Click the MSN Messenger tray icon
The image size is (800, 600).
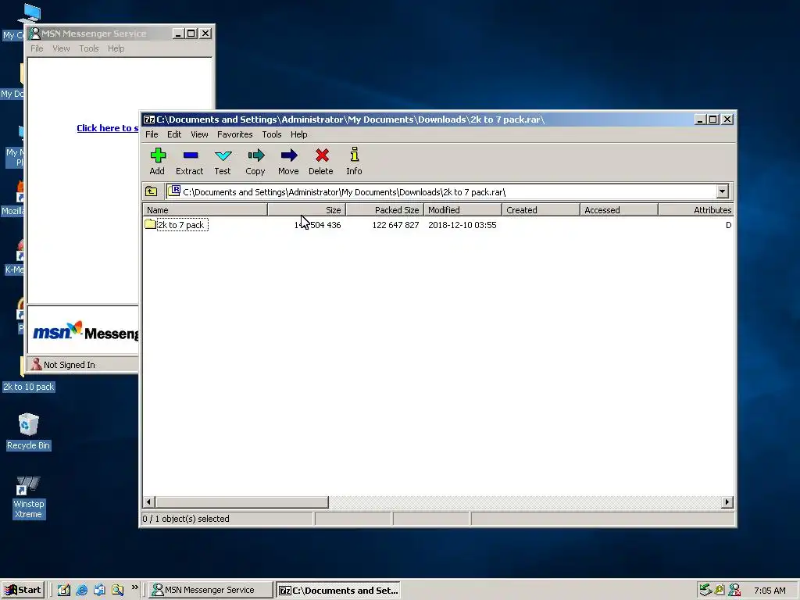click(734, 591)
